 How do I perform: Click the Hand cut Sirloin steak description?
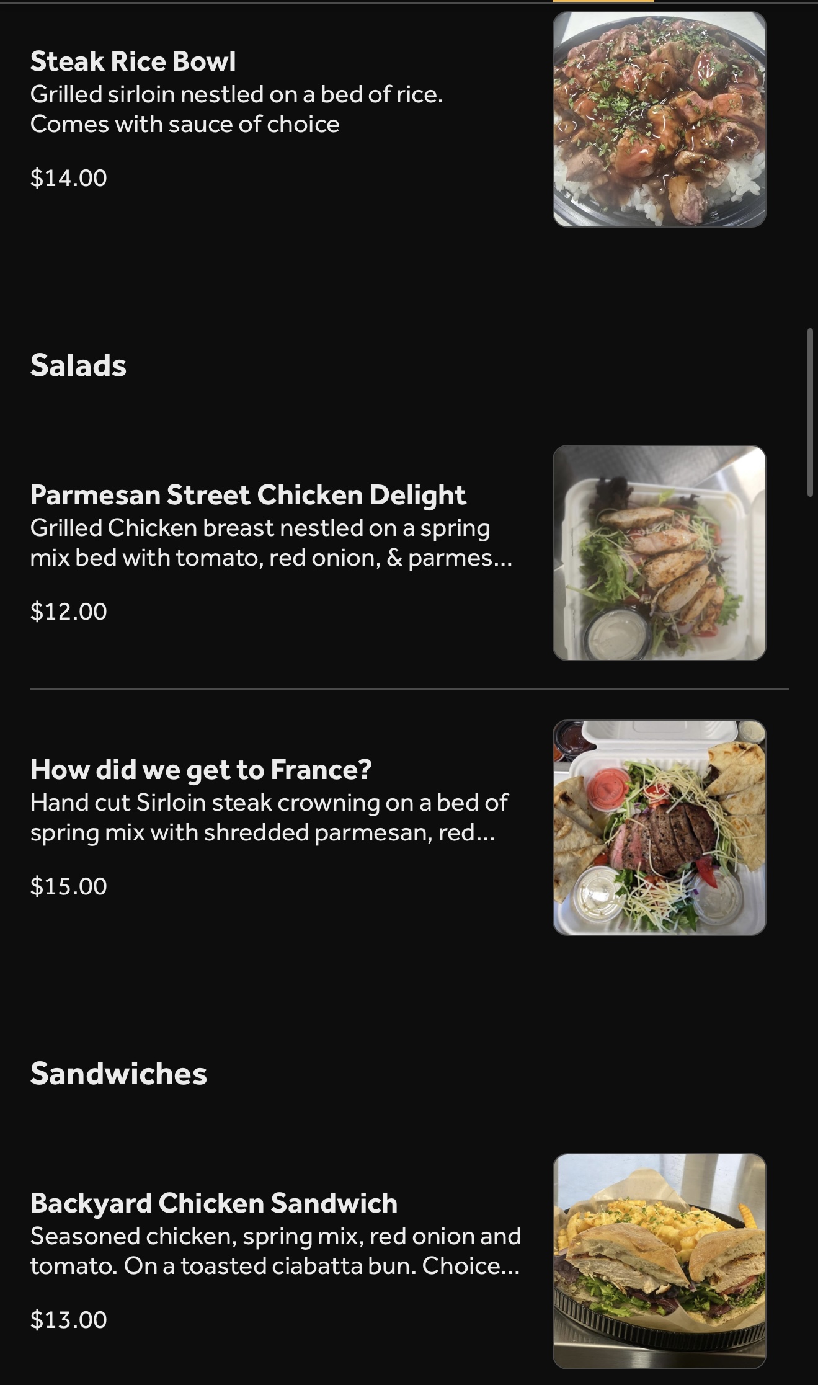(x=269, y=817)
